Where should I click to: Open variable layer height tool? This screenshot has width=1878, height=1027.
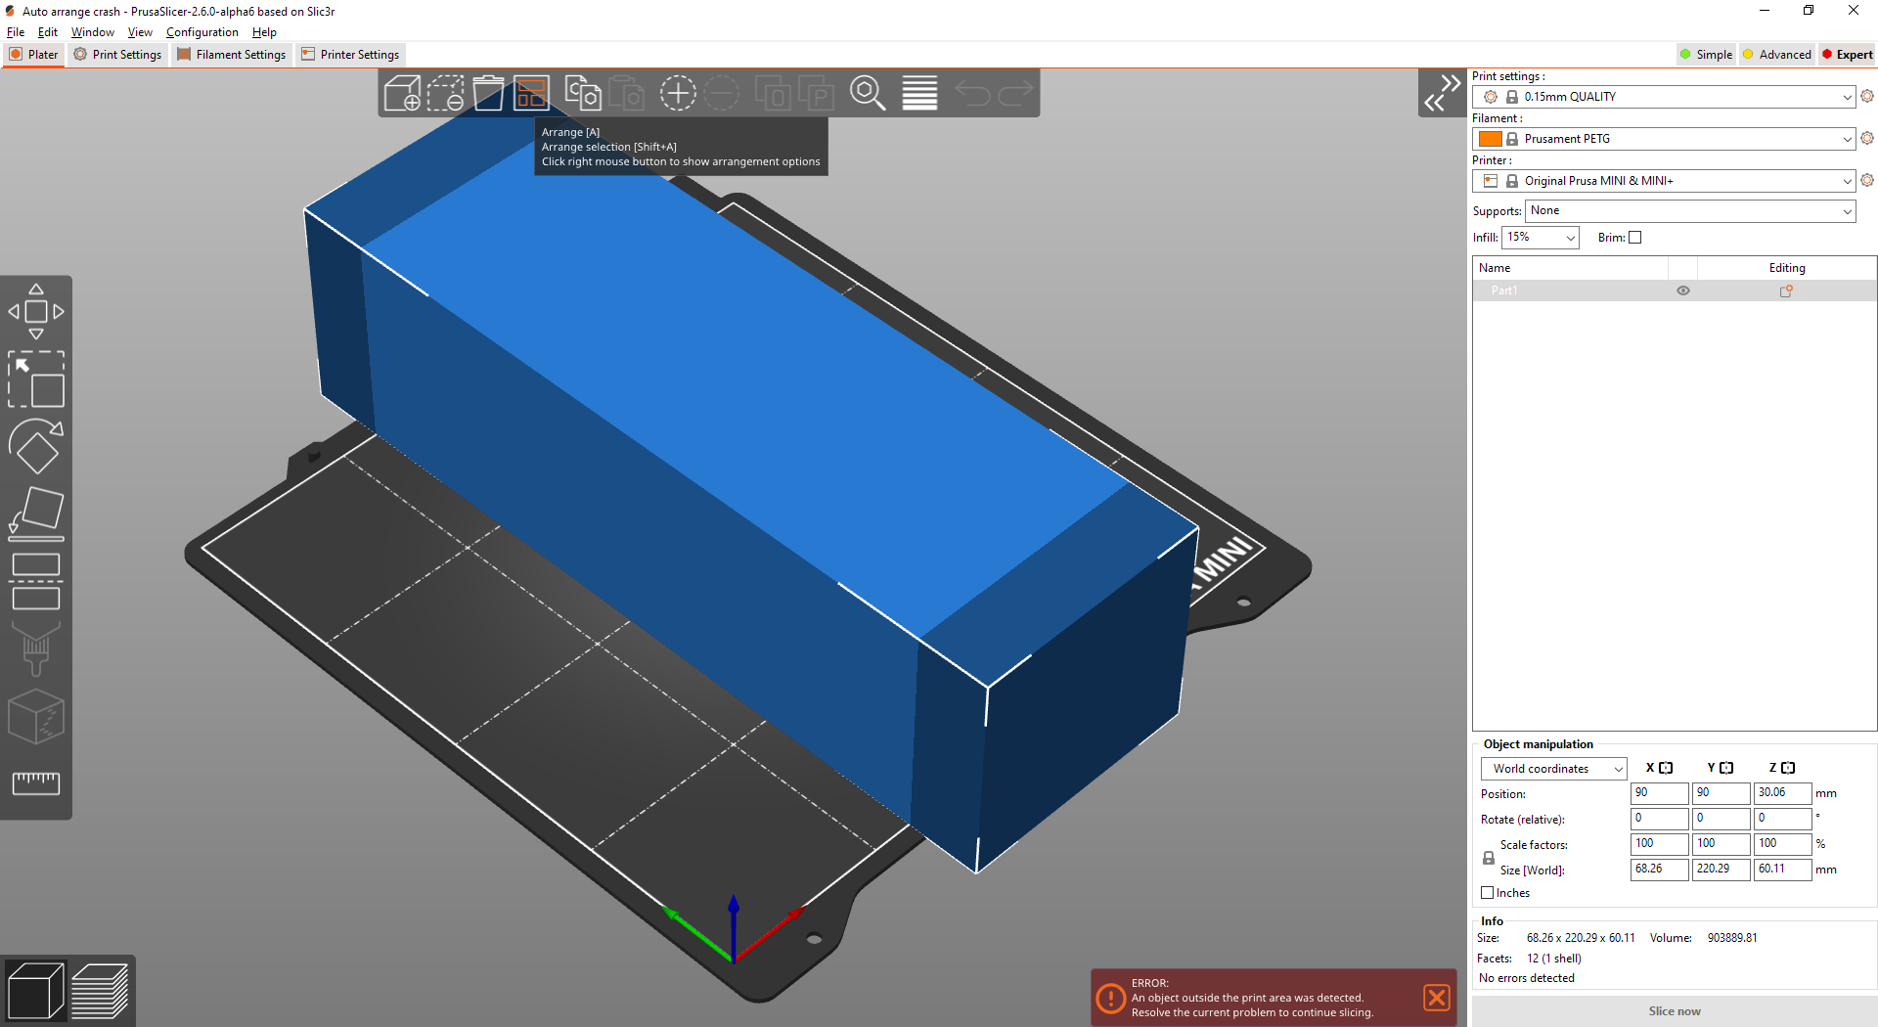919,93
